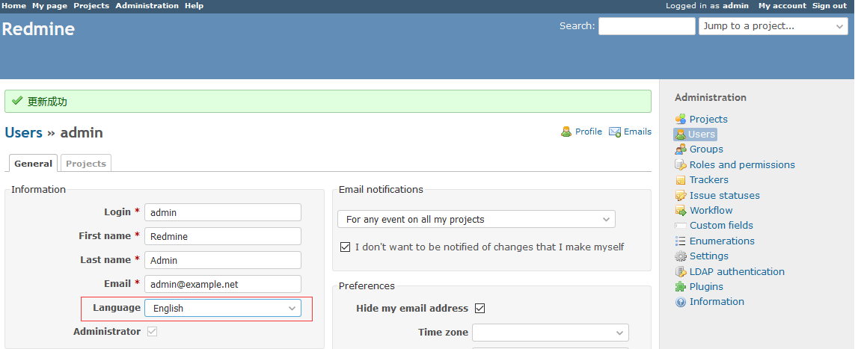
Task: Click the Plugins puzzle-piece icon
Action: (x=680, y=287)
